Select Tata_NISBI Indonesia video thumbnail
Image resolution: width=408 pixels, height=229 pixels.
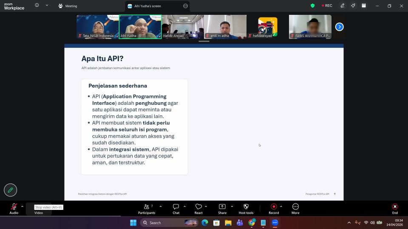coord(98,27)
